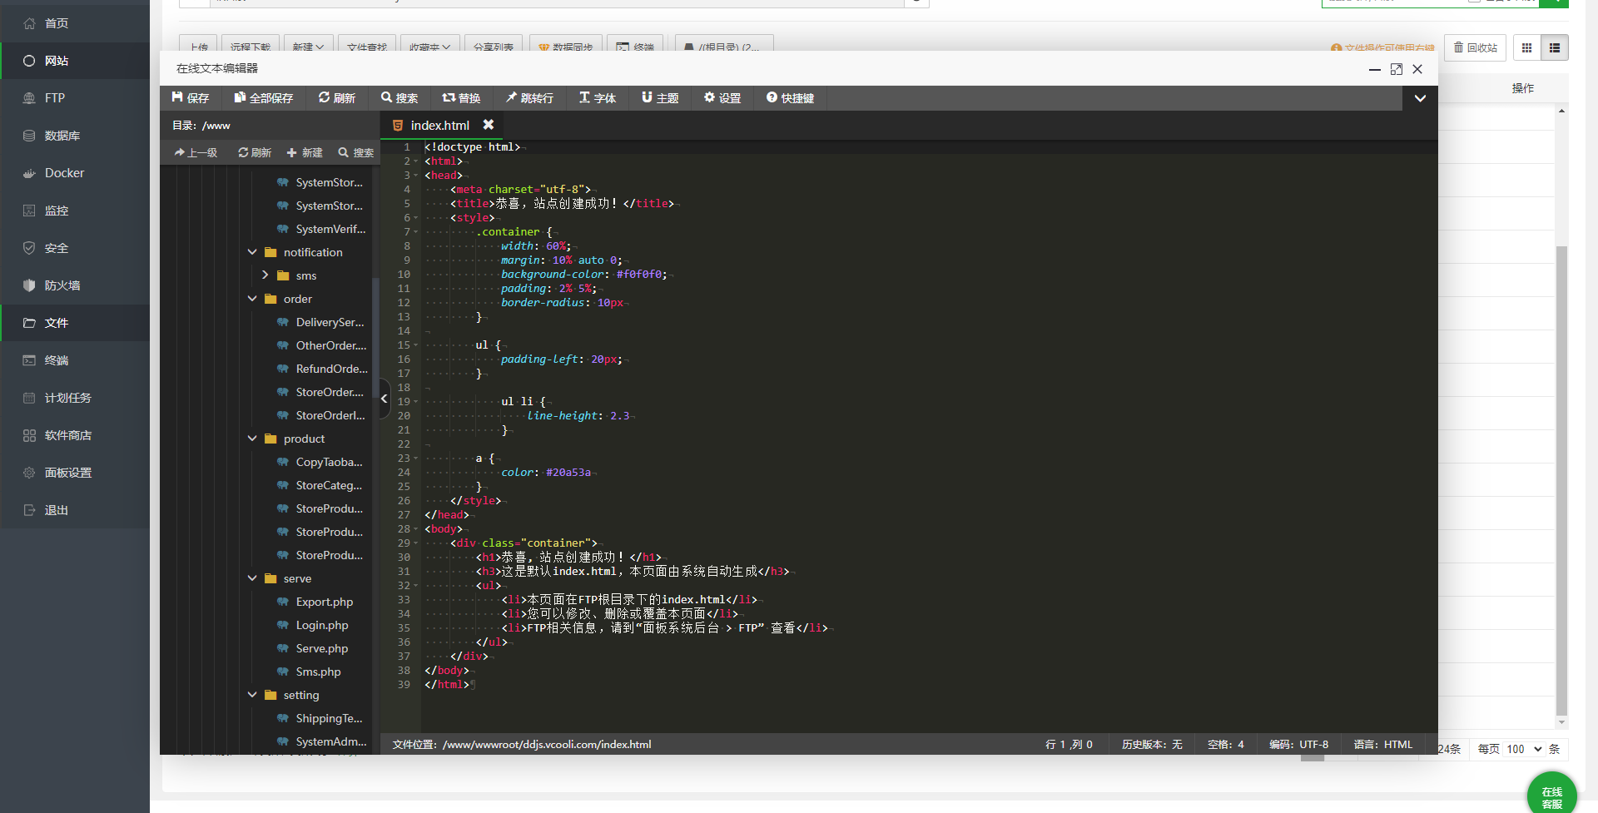Change 空格: 4 indent setting
1598x813 pixels.
click(1225, 745)
